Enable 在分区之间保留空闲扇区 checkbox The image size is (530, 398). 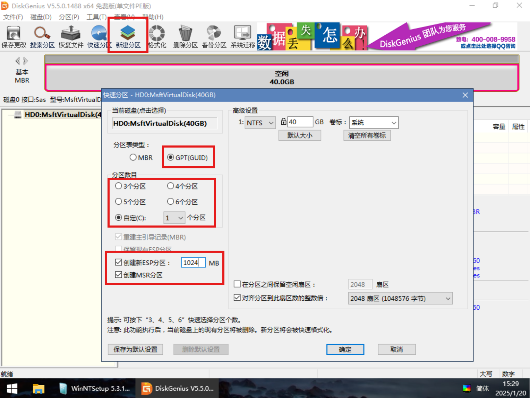(237, 284)
